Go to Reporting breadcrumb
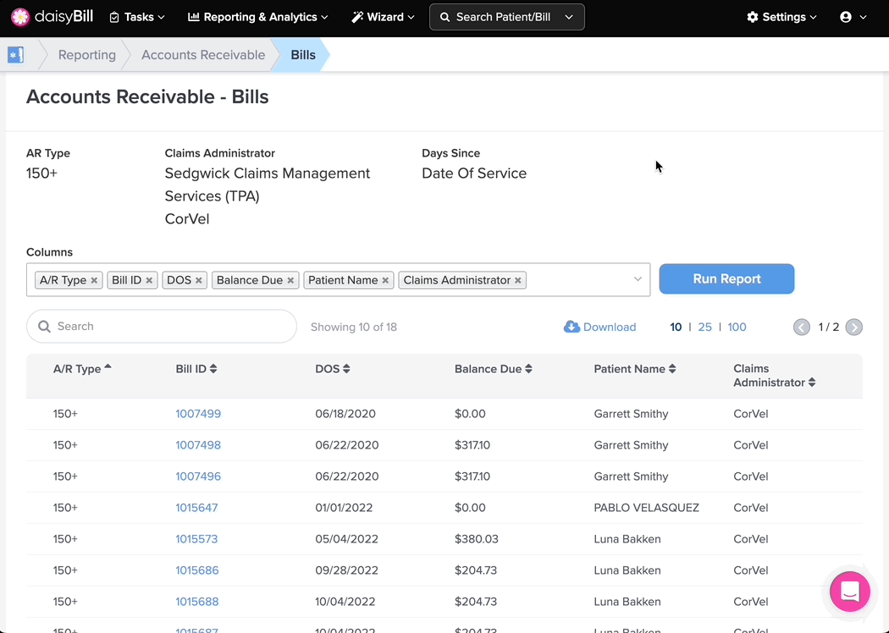Image resolution: width=889 pixels, height=633 pixels. 86,55
